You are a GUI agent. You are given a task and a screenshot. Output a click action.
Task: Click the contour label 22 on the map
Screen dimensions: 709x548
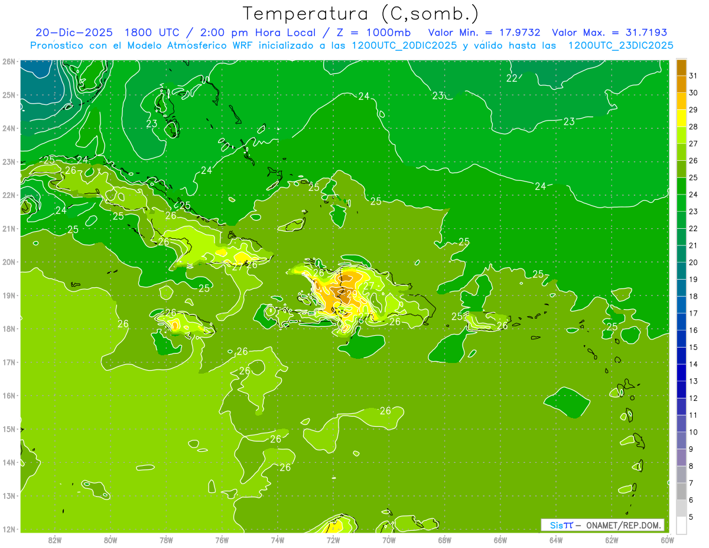(512, 78)
